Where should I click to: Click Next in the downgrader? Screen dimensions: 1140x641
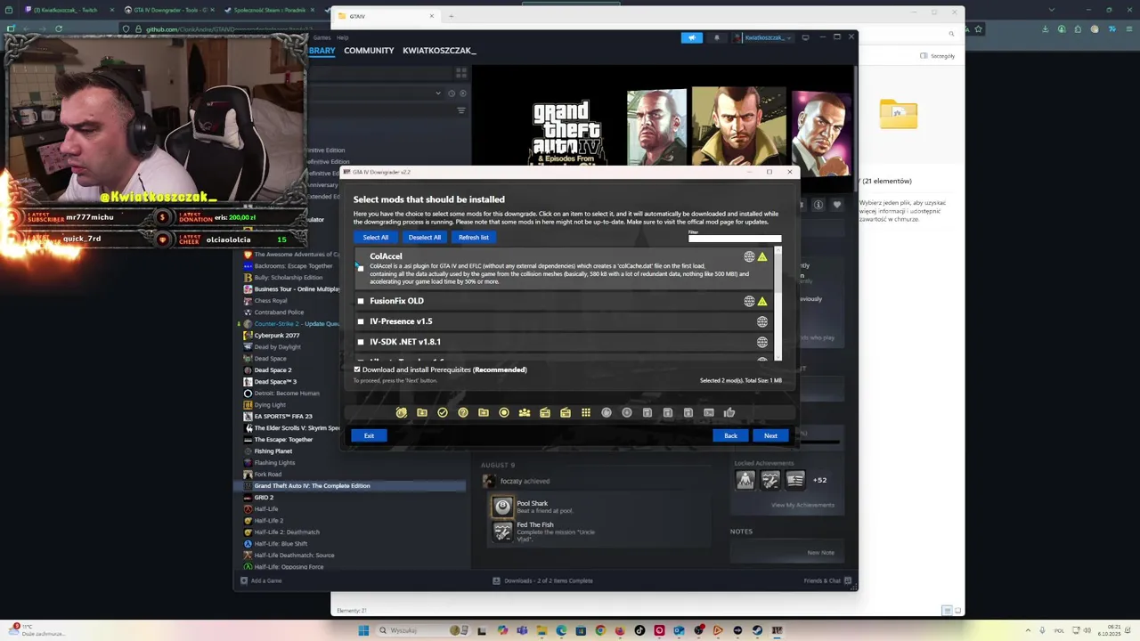point(770,435)
